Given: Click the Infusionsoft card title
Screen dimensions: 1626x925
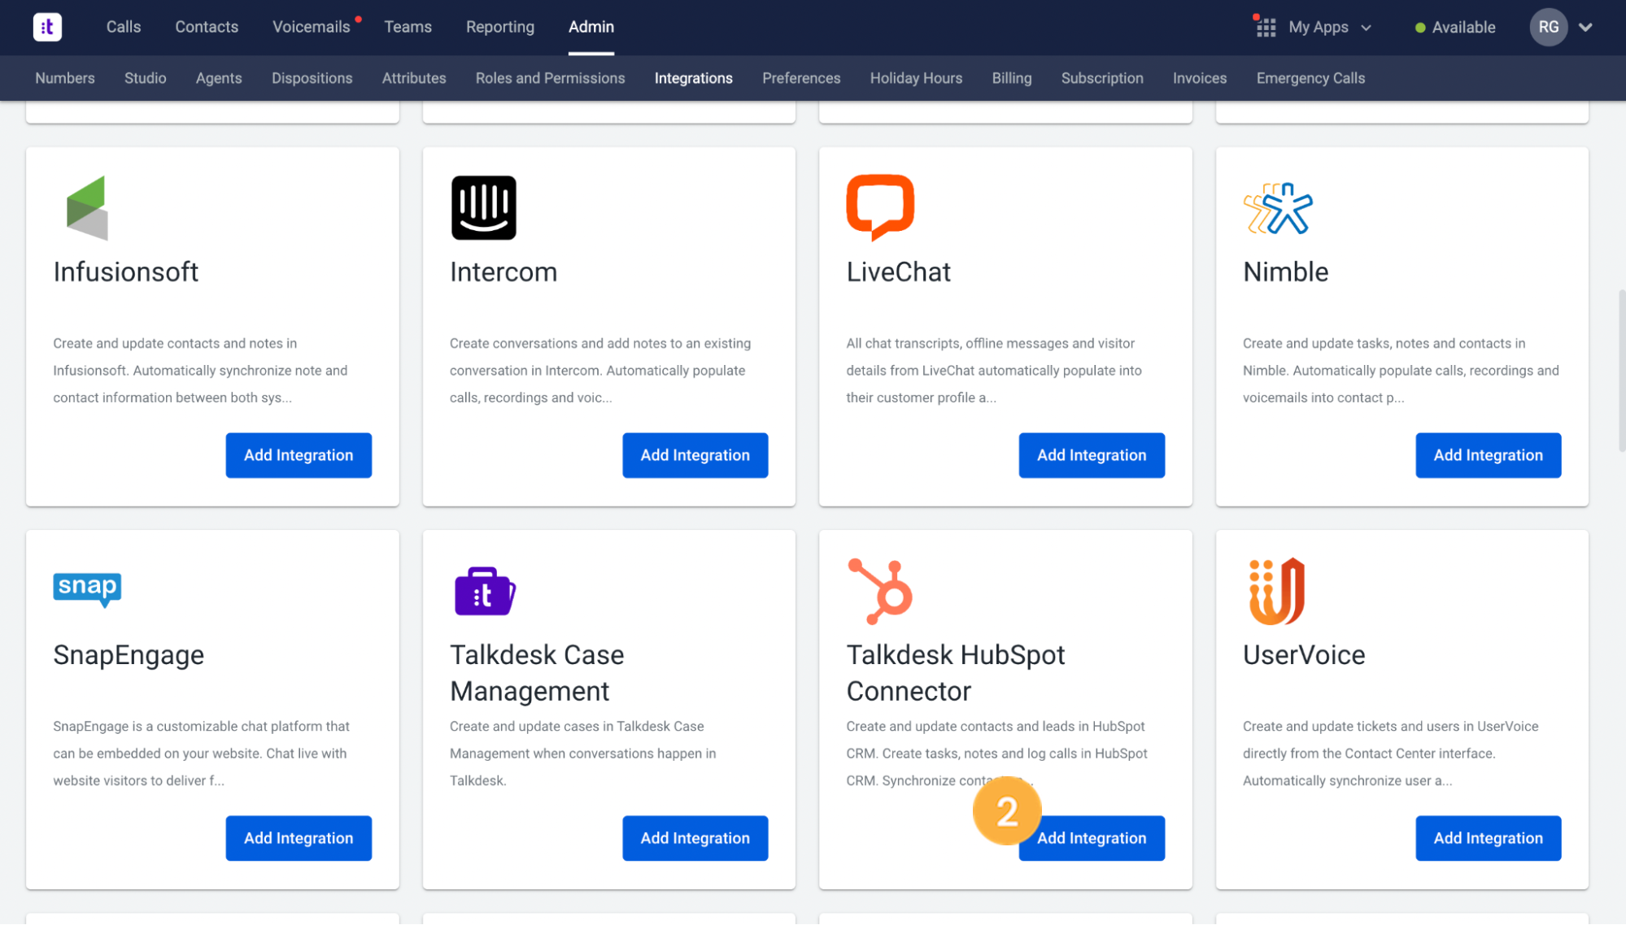Looking at the screenshot, I should pyautogui.click(x=126, y=271).
